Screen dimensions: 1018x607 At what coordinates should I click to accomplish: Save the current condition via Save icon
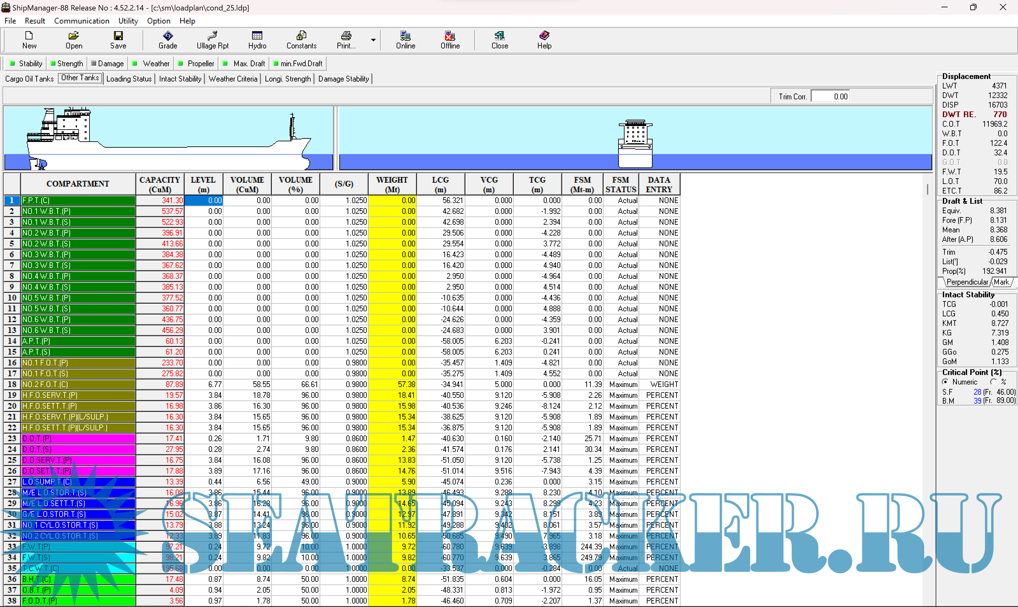117,40
